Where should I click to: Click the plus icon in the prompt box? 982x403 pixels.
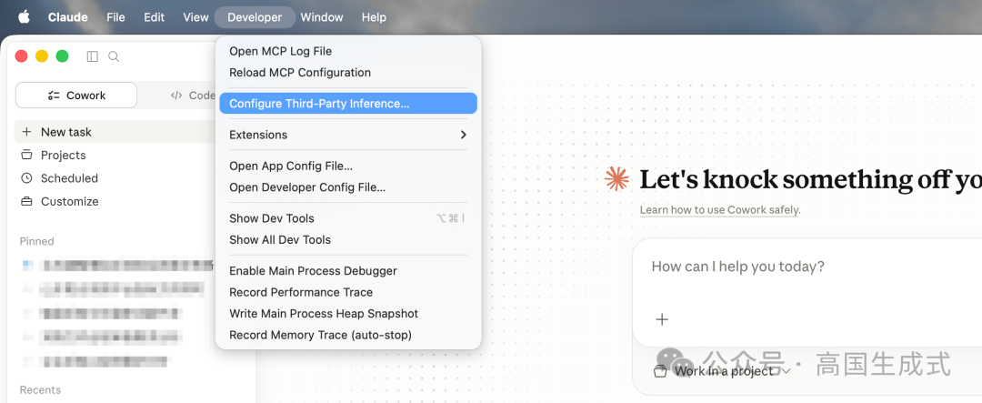pyautogui.click(x=662, y=319)
